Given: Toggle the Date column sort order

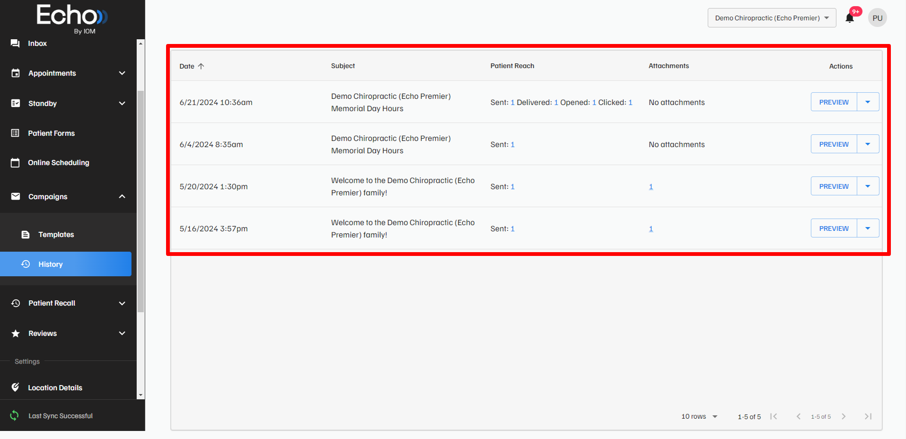Looking at the screenshot, I should pyautogui.click(x=191, y=66).
